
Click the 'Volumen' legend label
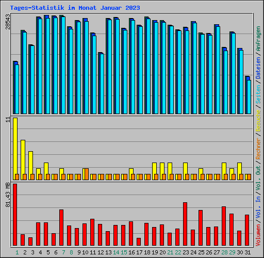pyautogui.click(x=258, y=235)
